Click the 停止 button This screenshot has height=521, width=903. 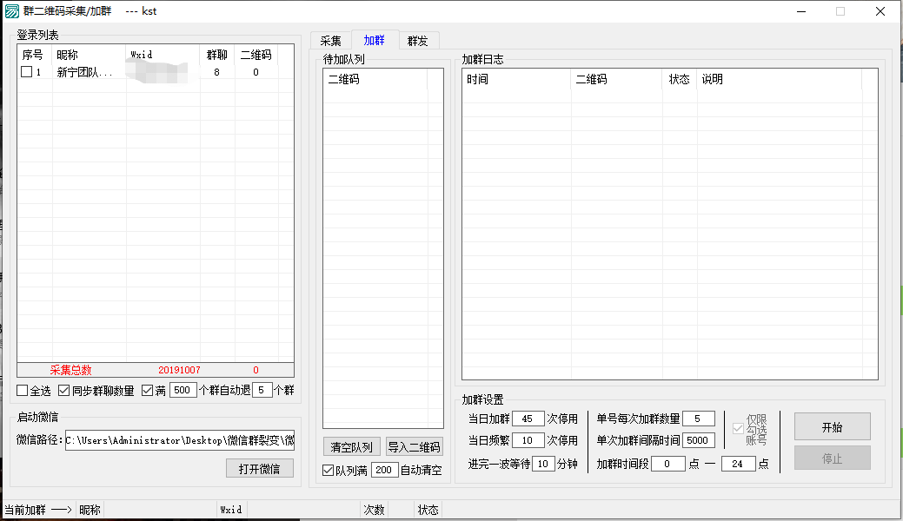pyautogui.click(x=832, y=458)
